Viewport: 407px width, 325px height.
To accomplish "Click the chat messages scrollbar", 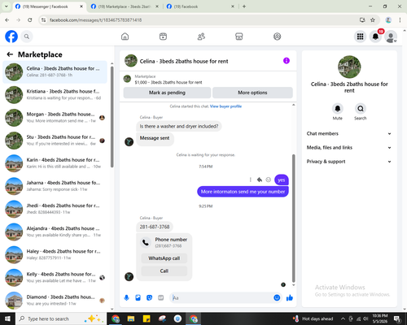I will click(x=293, y=219).
